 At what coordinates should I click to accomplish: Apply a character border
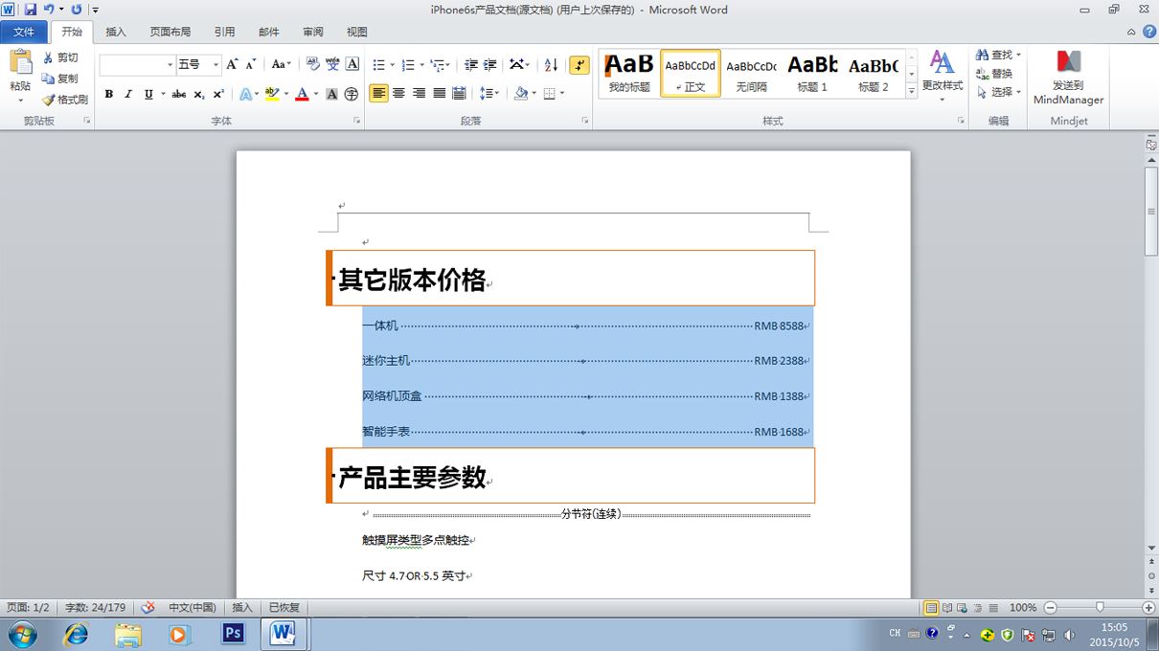[x=352, y=64]
